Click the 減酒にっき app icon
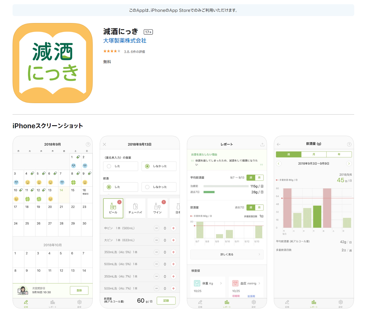Image resolution: width=373 pixels, height=313 pixels. tap(52, 63)
